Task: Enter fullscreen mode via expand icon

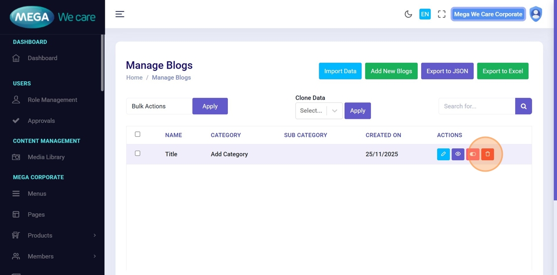Action: 442,14
